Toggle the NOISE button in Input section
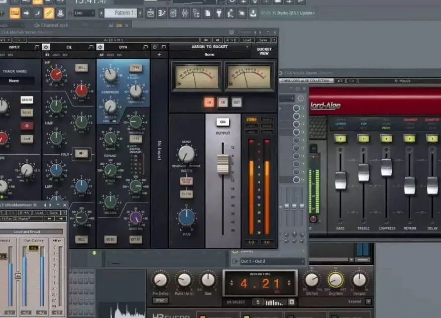The width and height of the screenshot is (441, 318). [x=27, y=113]
